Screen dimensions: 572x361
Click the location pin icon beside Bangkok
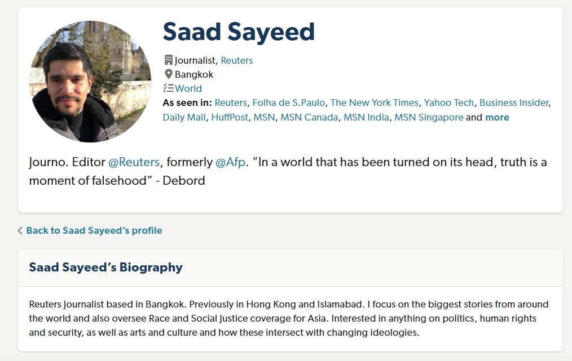point(168,74)
